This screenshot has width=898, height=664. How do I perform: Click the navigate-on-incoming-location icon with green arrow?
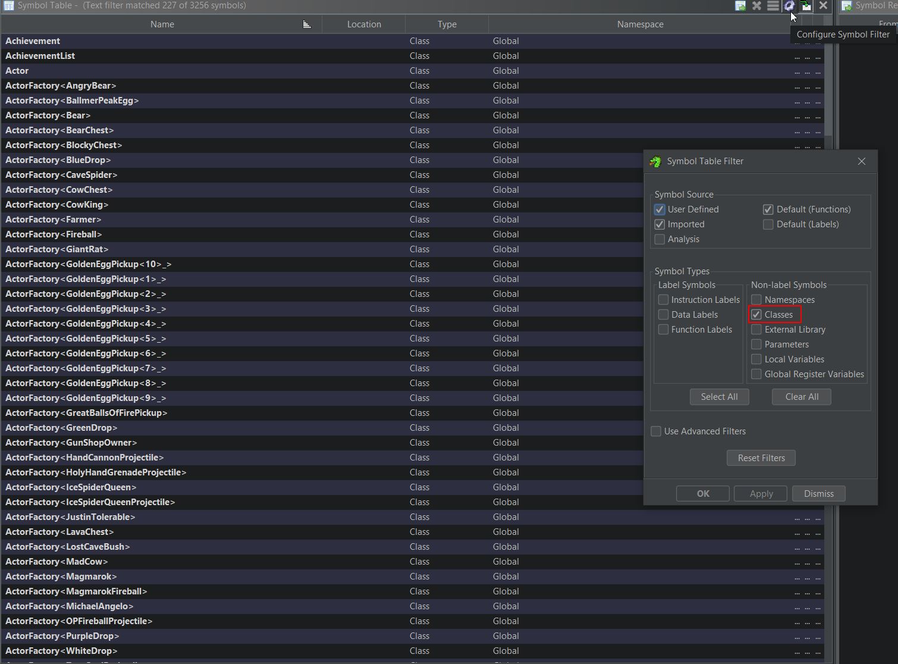click(806, 5)
